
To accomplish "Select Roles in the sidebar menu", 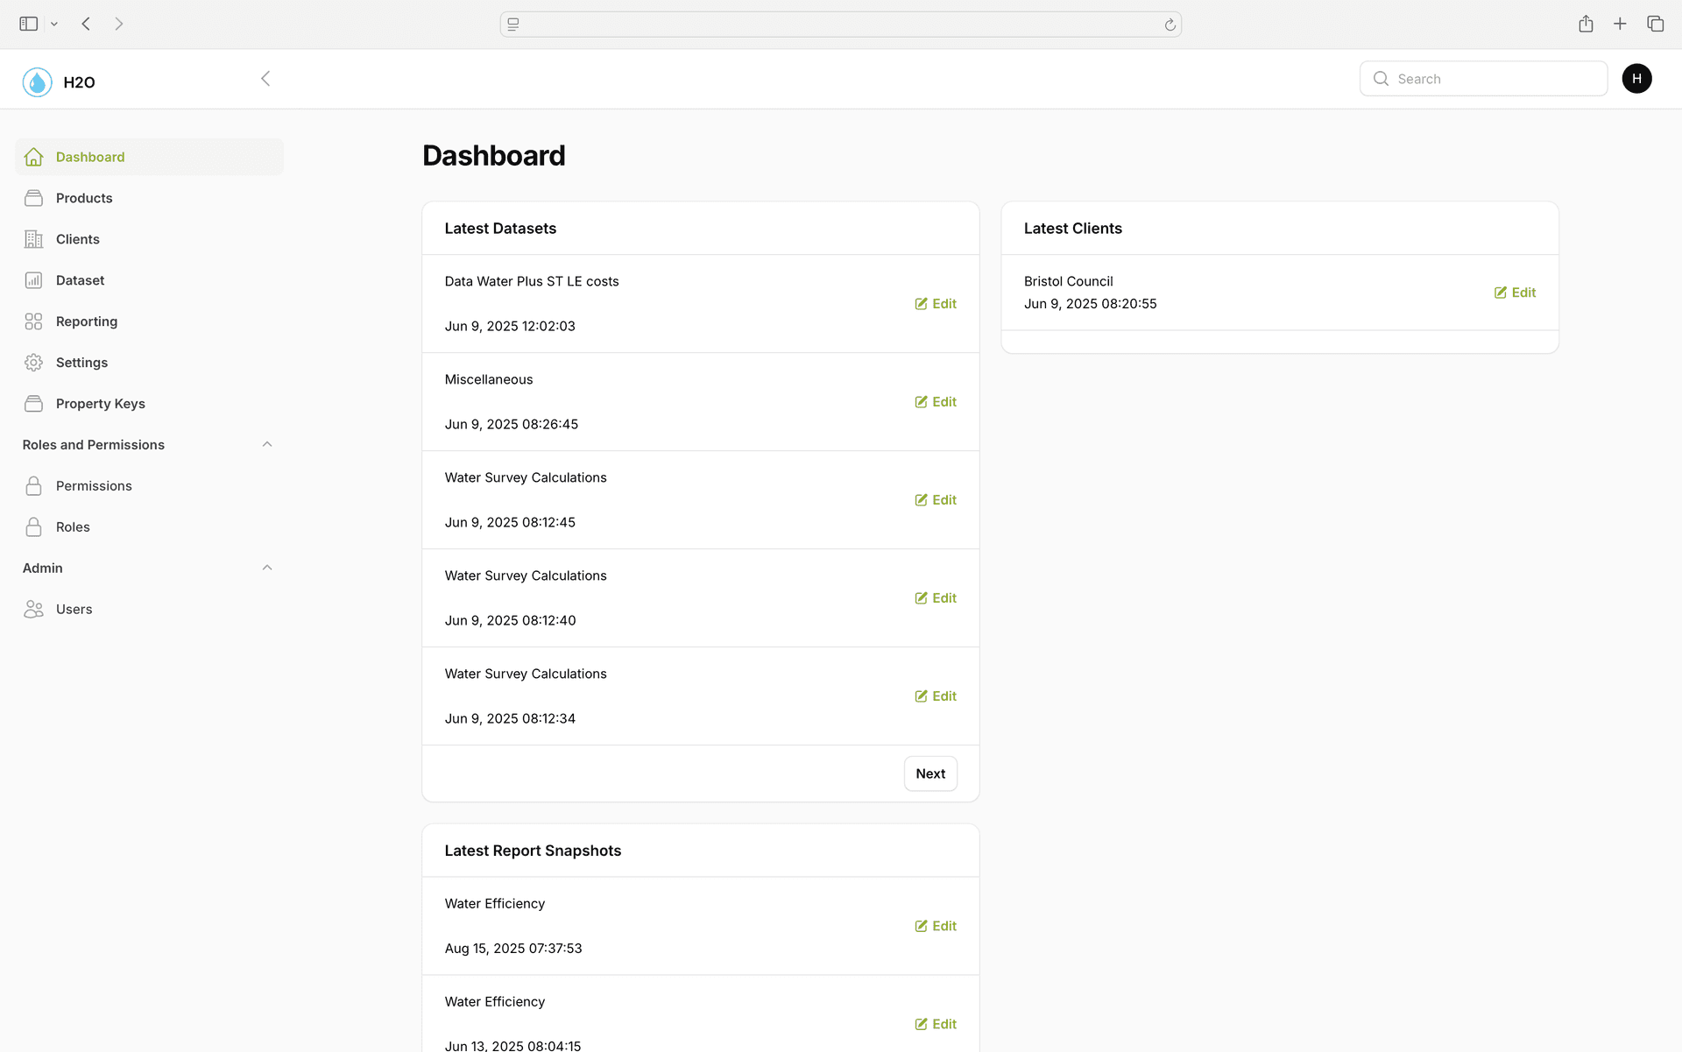I will point(73,527).
